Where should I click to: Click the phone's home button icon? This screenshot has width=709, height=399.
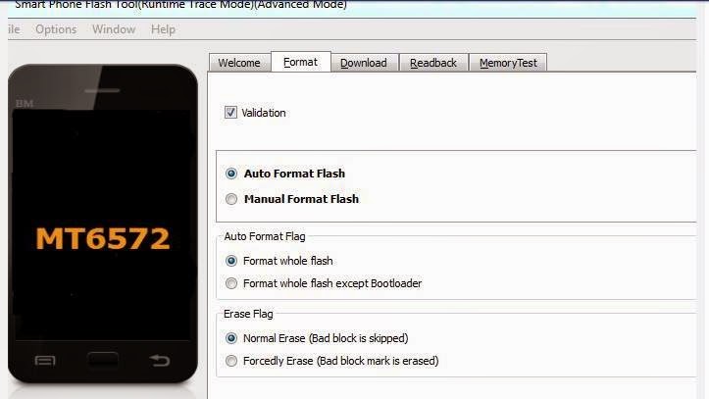click(103, 360)
